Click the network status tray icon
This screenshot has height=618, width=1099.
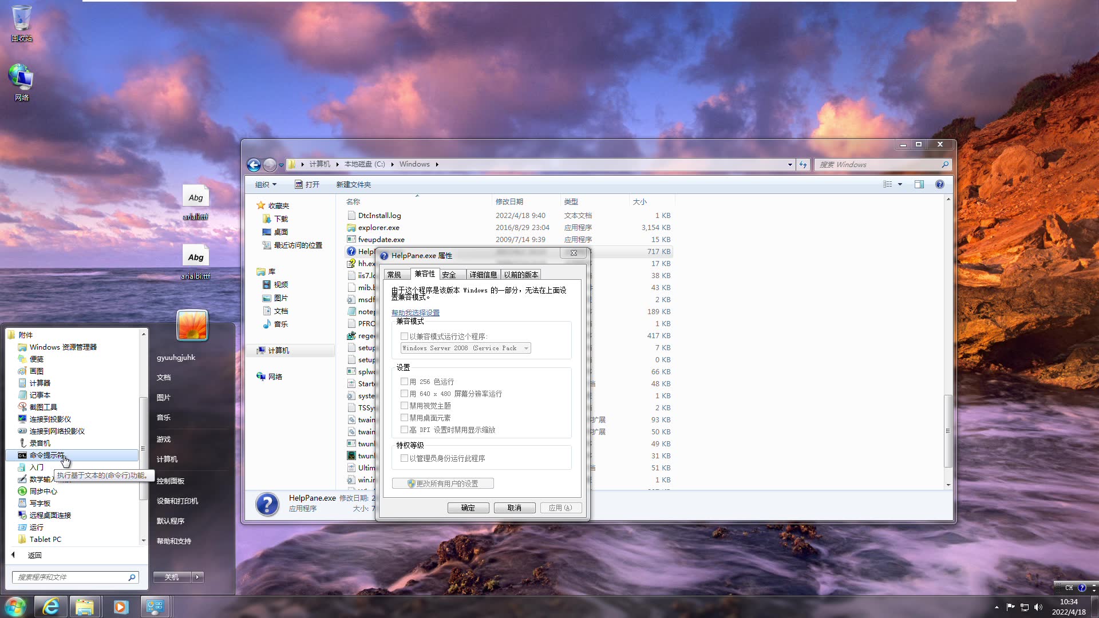[1024, 607]
